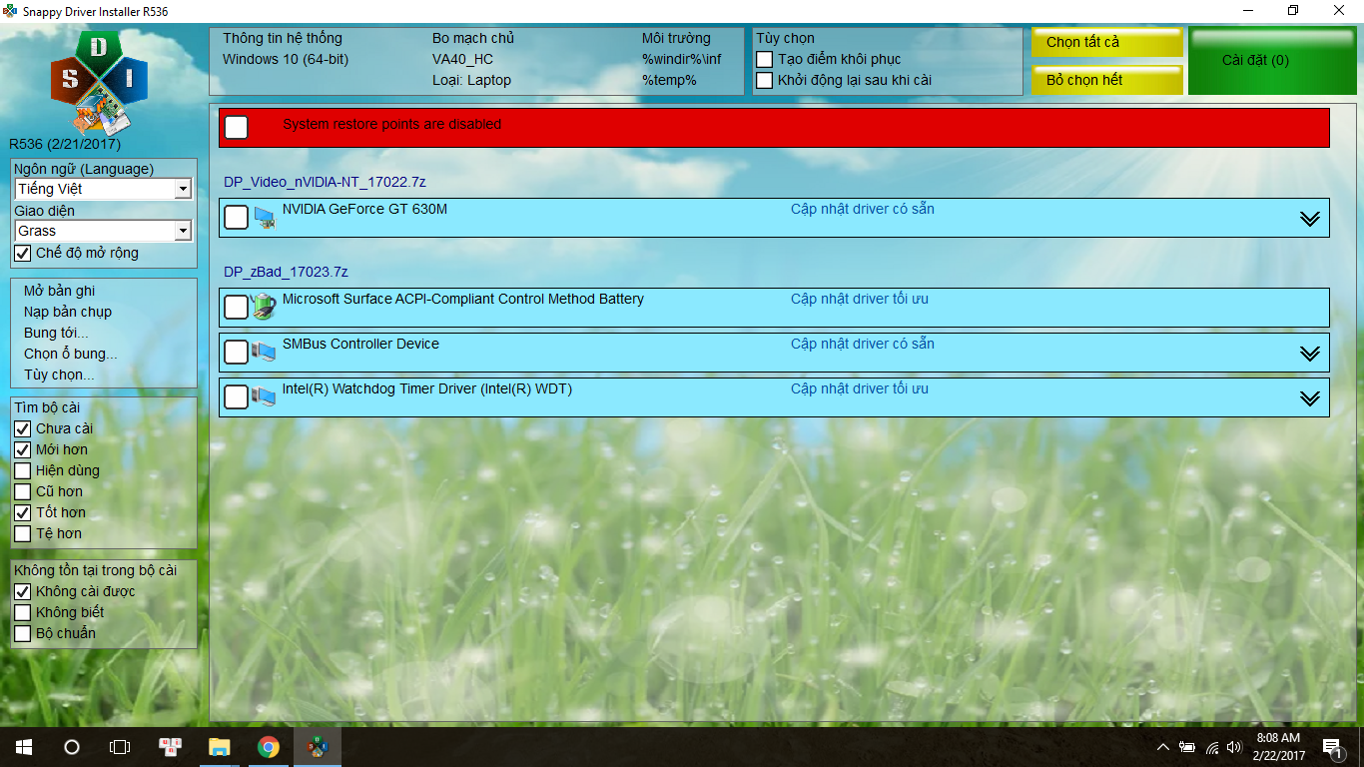Screen dimensions: 1364x767
Task: Click the green Cài đặt (0) button
Action: [1272, 61]
